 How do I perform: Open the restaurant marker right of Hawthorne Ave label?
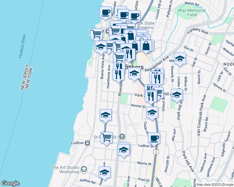[118, 75]
